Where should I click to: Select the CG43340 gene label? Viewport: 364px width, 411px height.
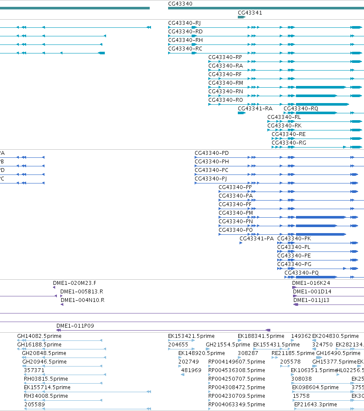[180, 4]
